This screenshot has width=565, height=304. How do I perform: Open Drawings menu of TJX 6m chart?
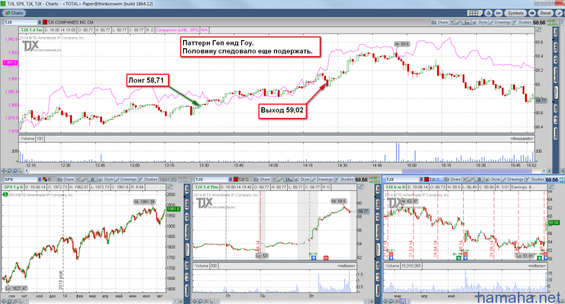[513, 179]
